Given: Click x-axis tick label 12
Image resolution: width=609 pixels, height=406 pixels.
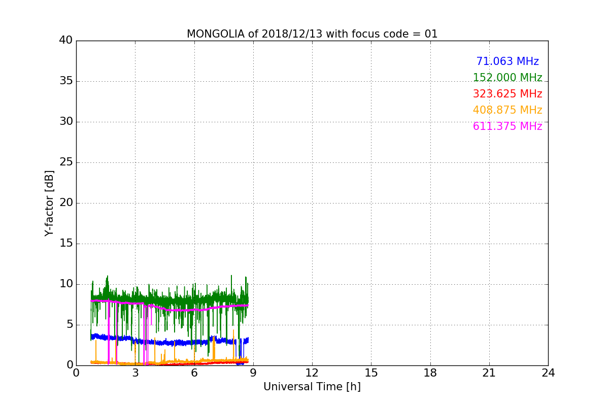Looking at the screenshot, I should click(x=312, y=373).
